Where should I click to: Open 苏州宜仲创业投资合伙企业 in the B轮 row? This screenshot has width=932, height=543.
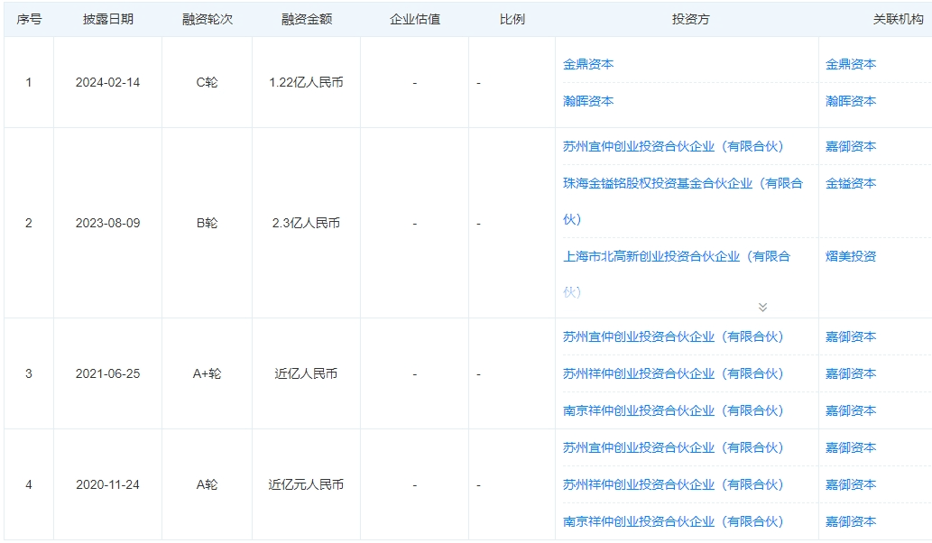pyautogui.click(x=673, y=146)
